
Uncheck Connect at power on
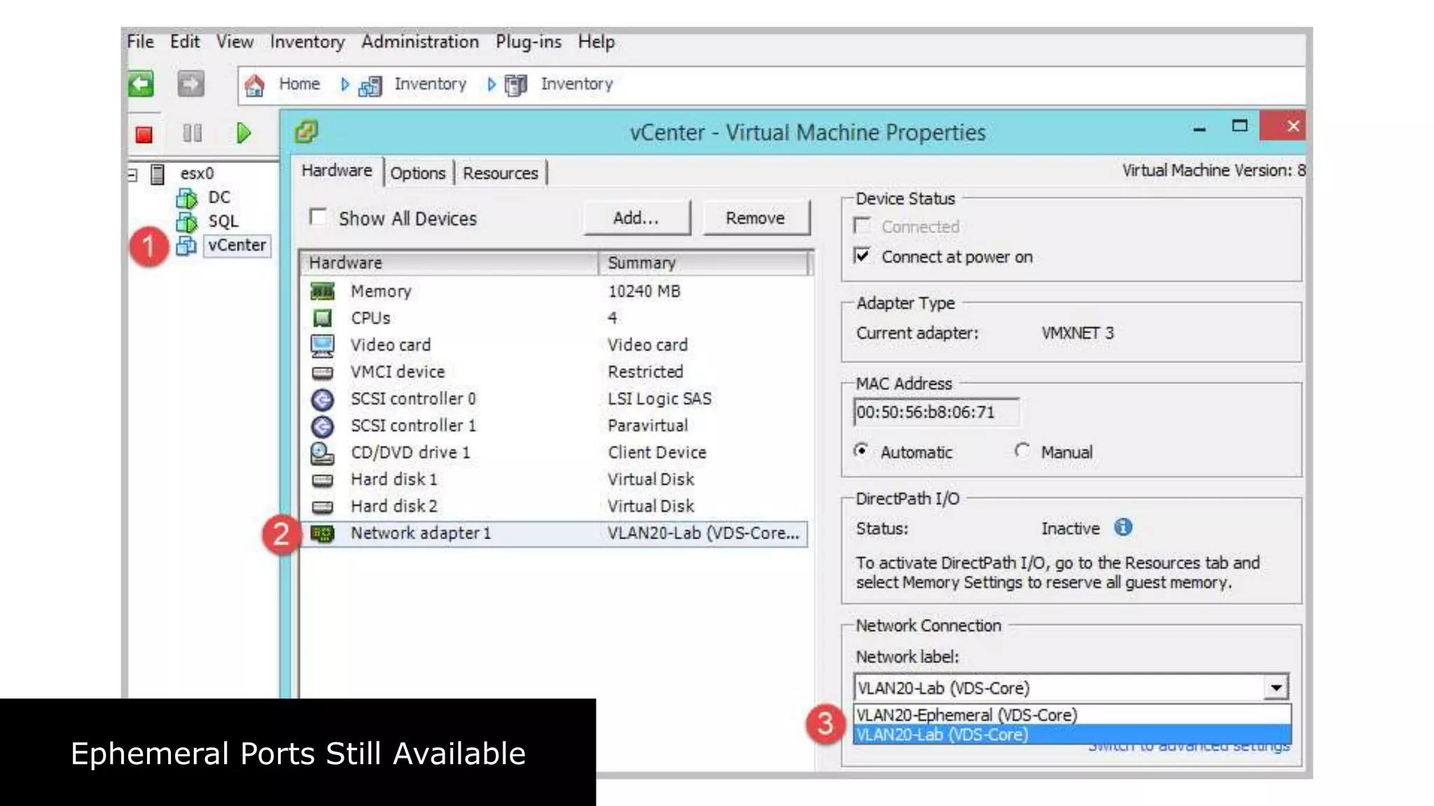tap(863, 256)
